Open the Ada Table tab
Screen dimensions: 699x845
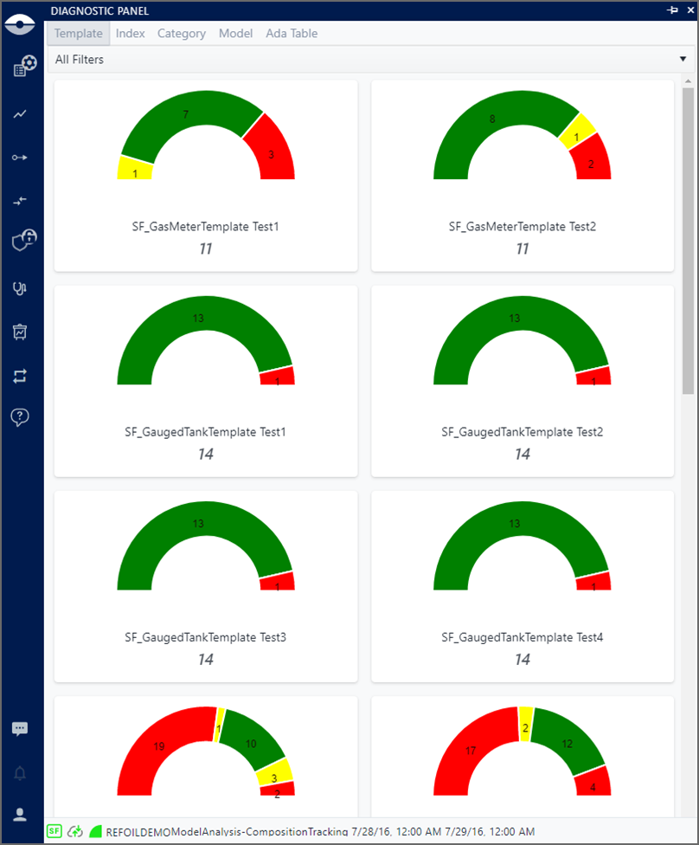pos(292,34)
